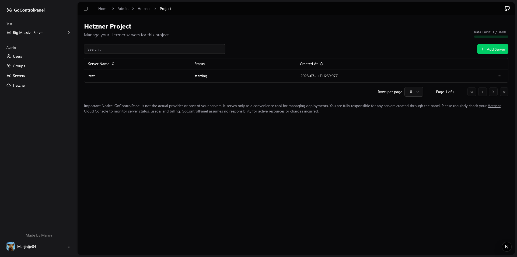Click the Page 1 of 1 label
517x257 pixels.
pyautogui.click(x=445, y=92)
